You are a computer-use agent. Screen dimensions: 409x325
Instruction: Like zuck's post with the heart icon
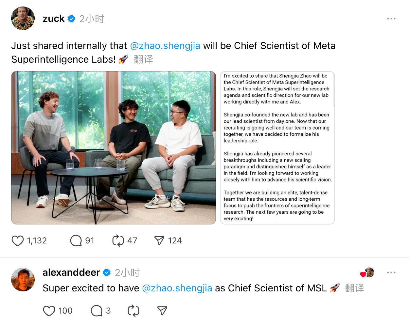point(18,241)
